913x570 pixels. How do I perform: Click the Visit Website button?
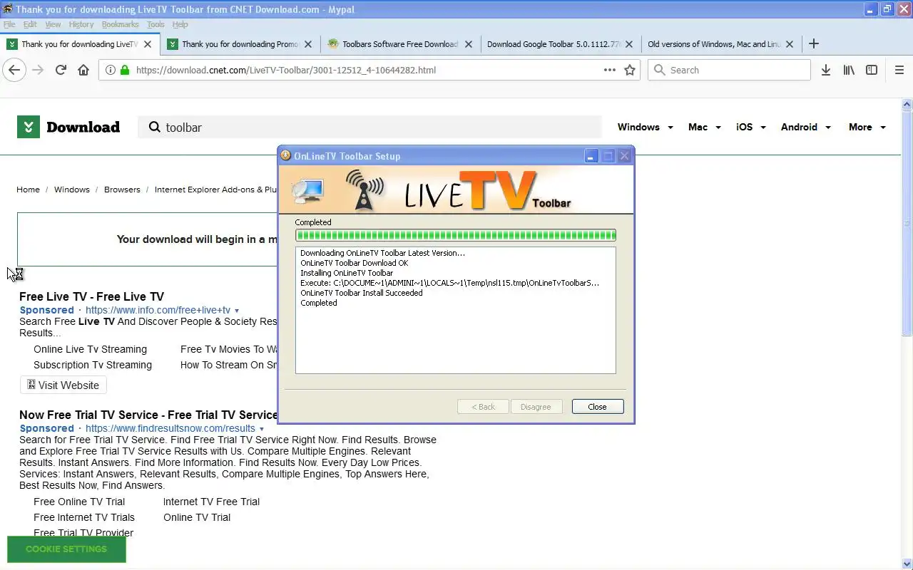(x=63, y=385)
